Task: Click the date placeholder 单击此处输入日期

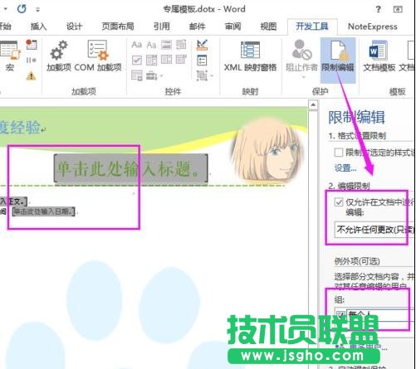Action: 44,211
